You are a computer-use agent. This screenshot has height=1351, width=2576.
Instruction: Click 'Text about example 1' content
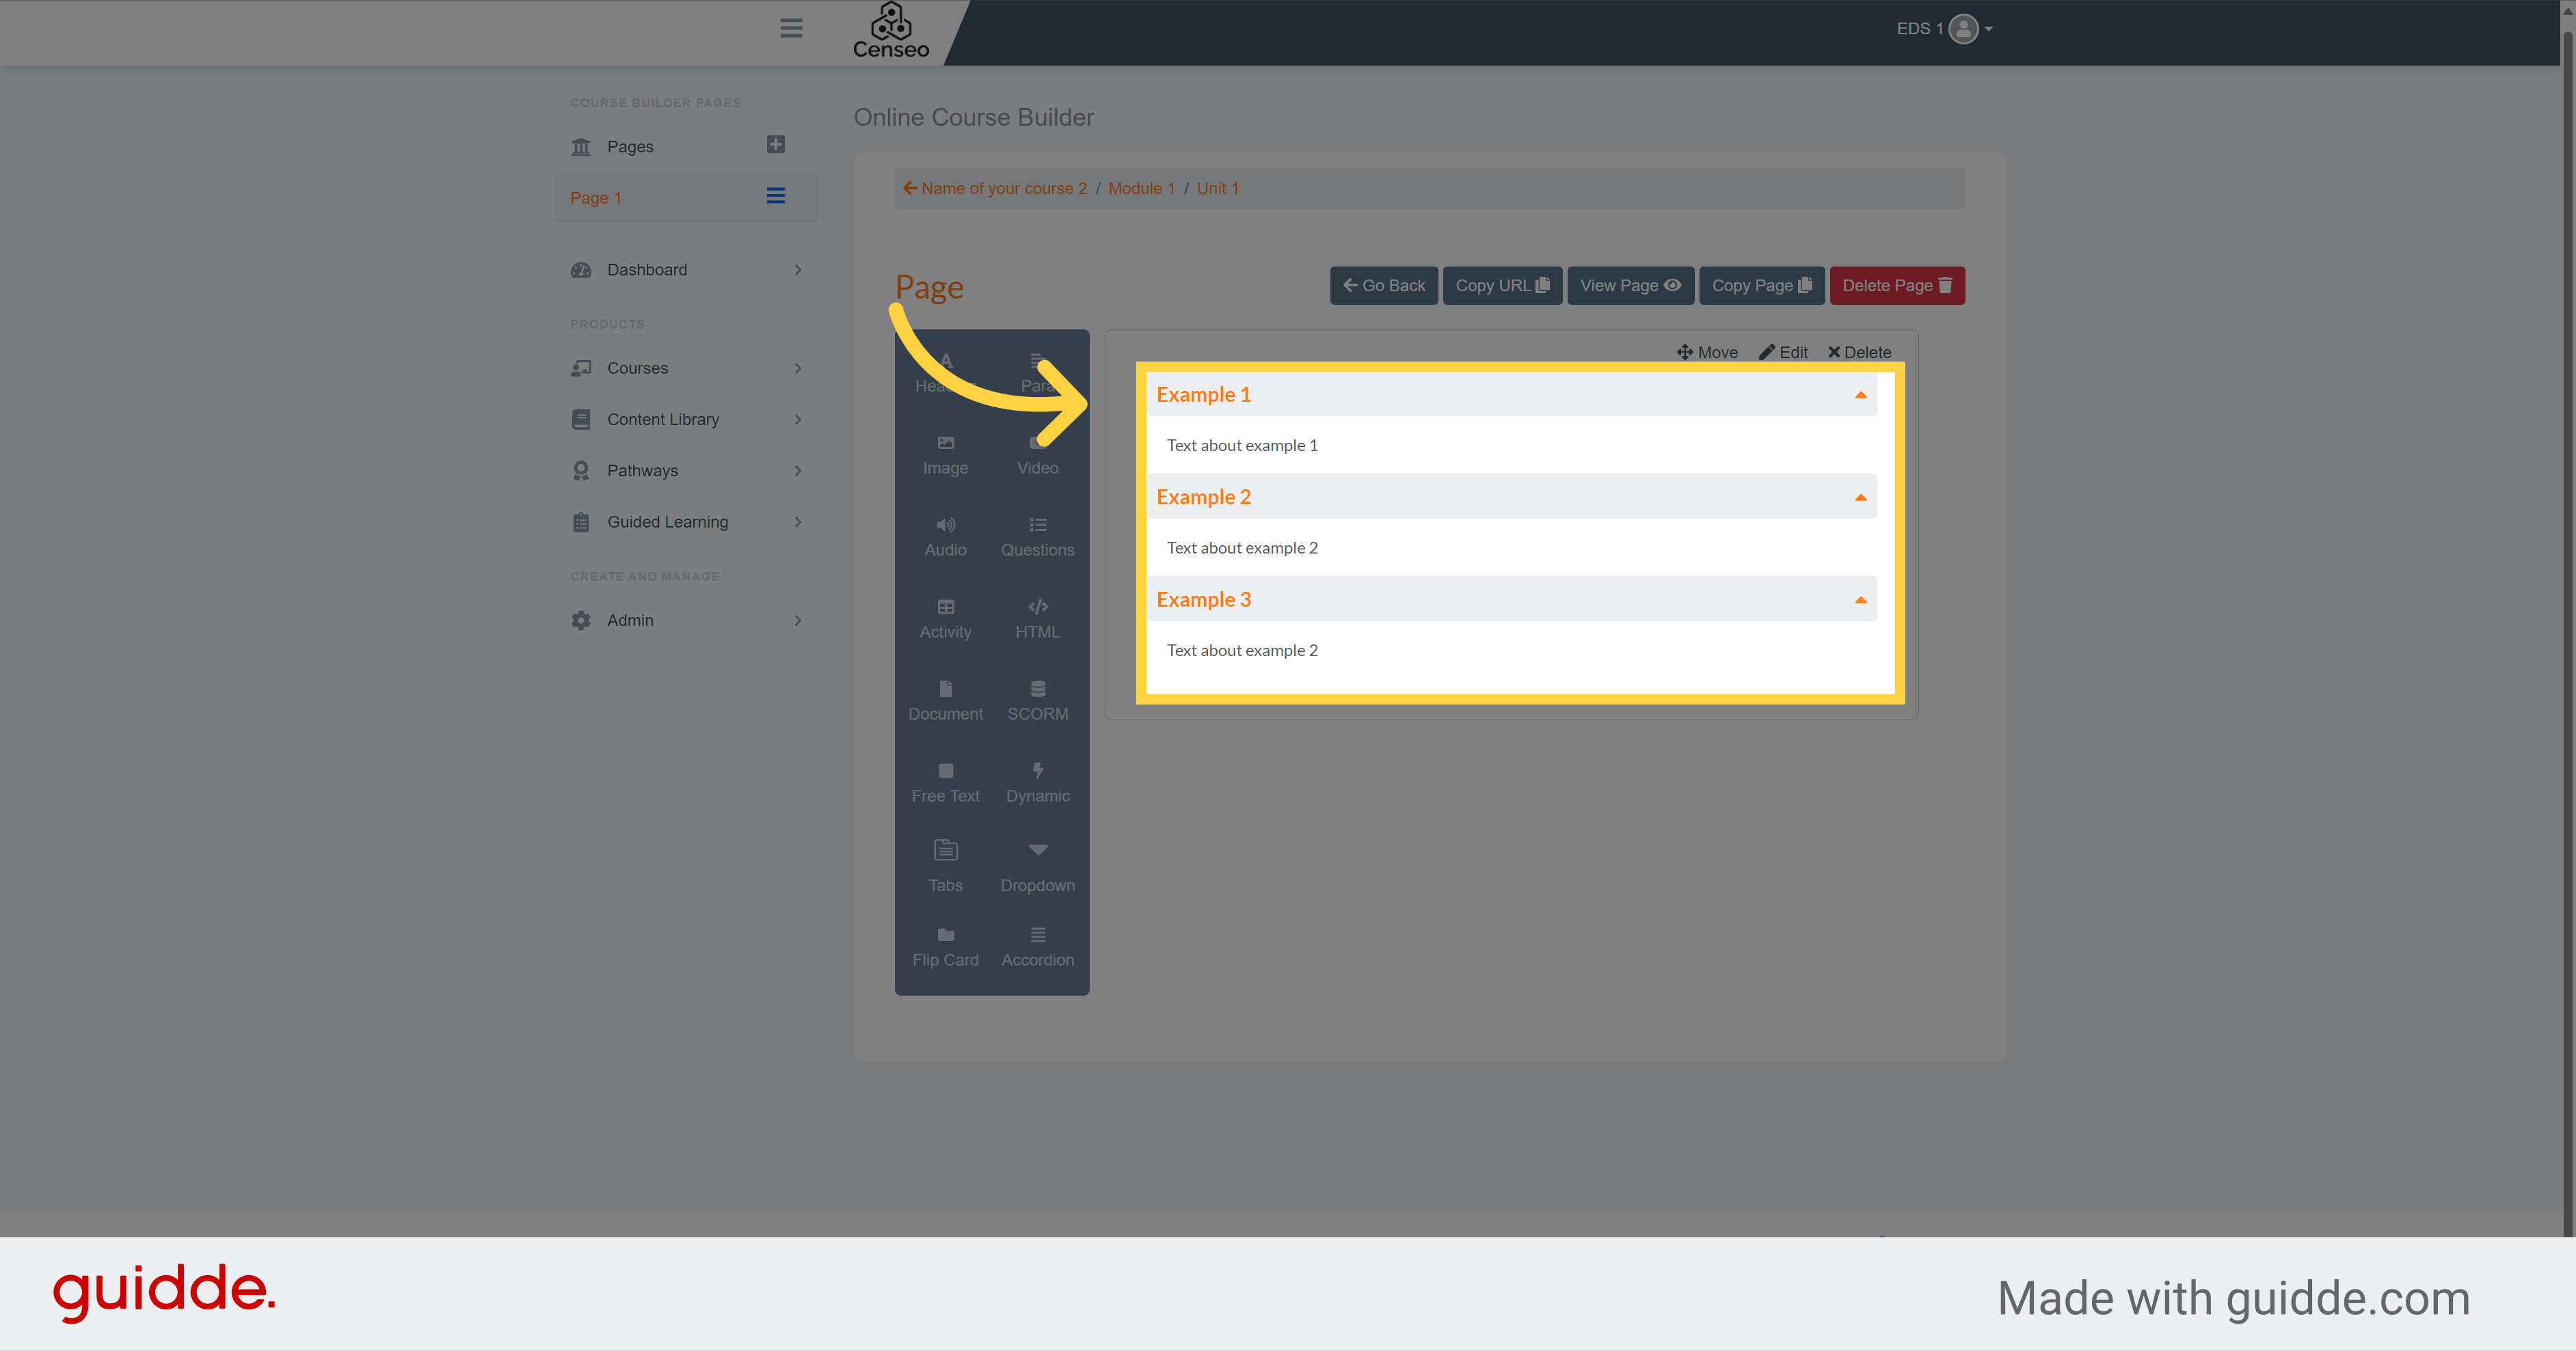(x=1242, y=446)
